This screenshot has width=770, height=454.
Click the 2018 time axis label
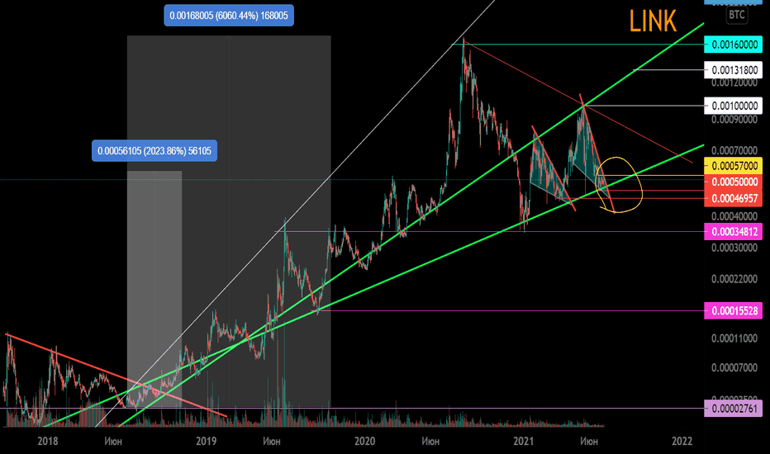(48, 441)
